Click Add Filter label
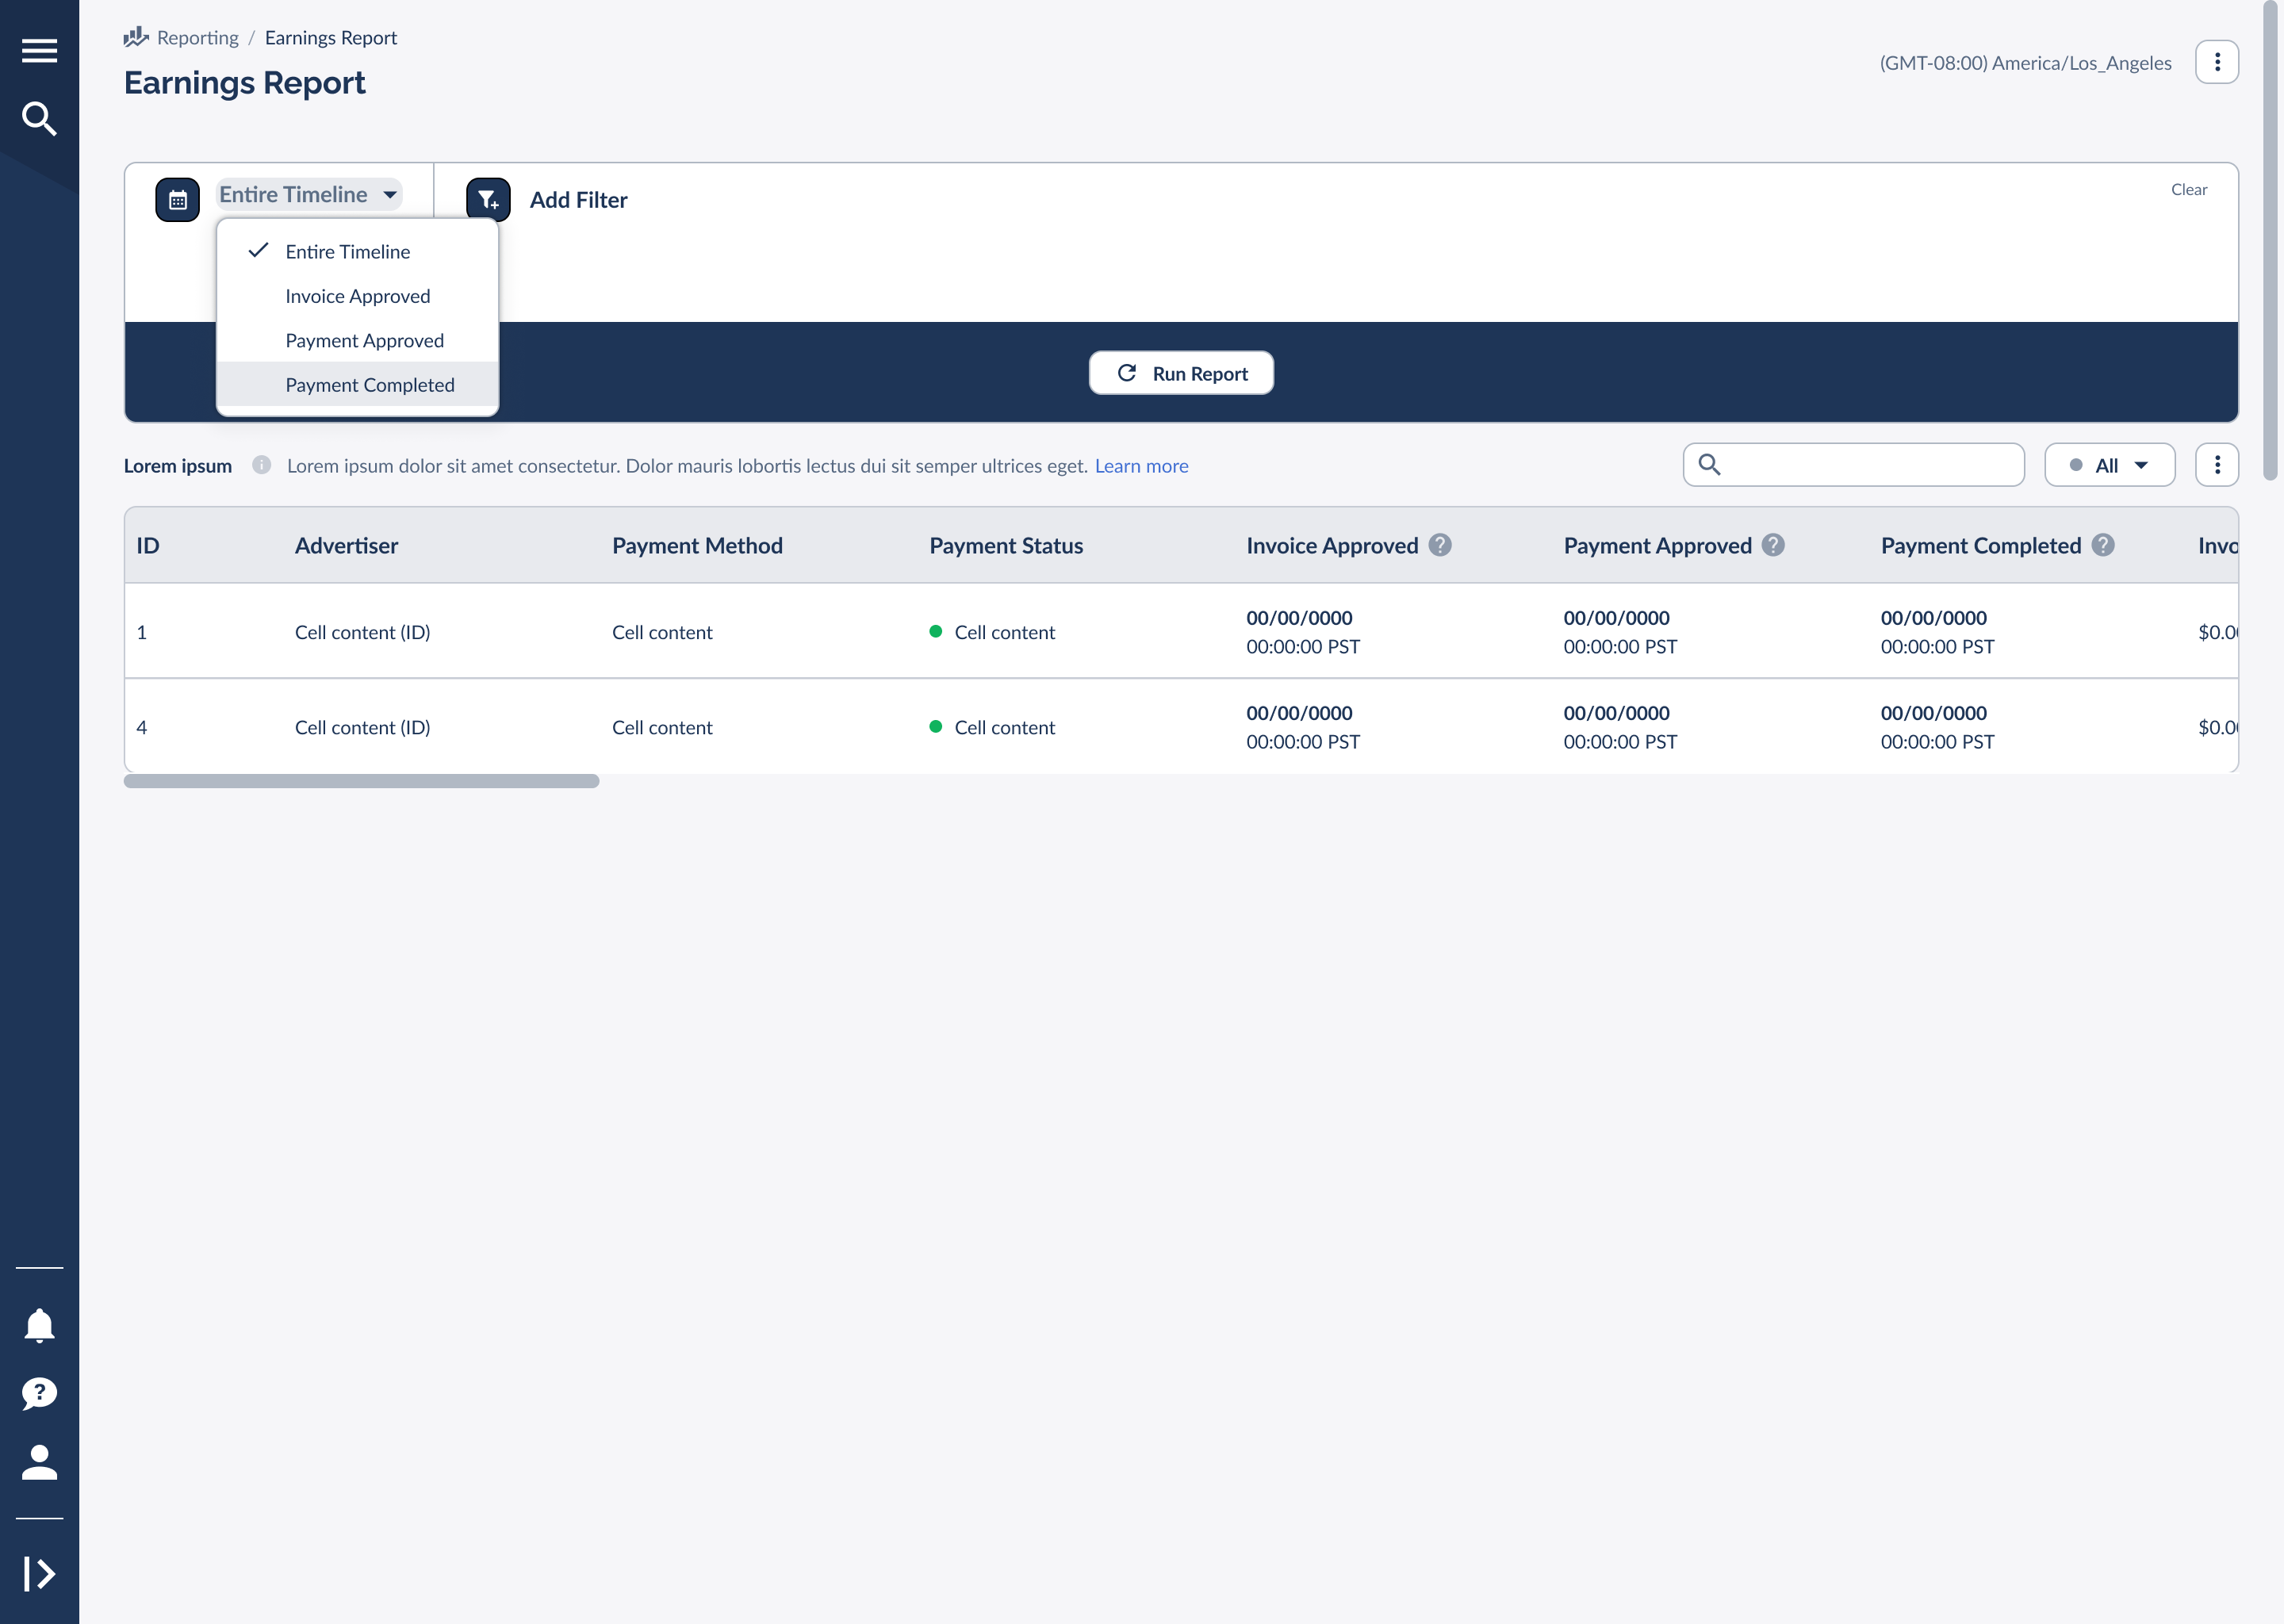 pyautogui.click(x=578, y=200)
